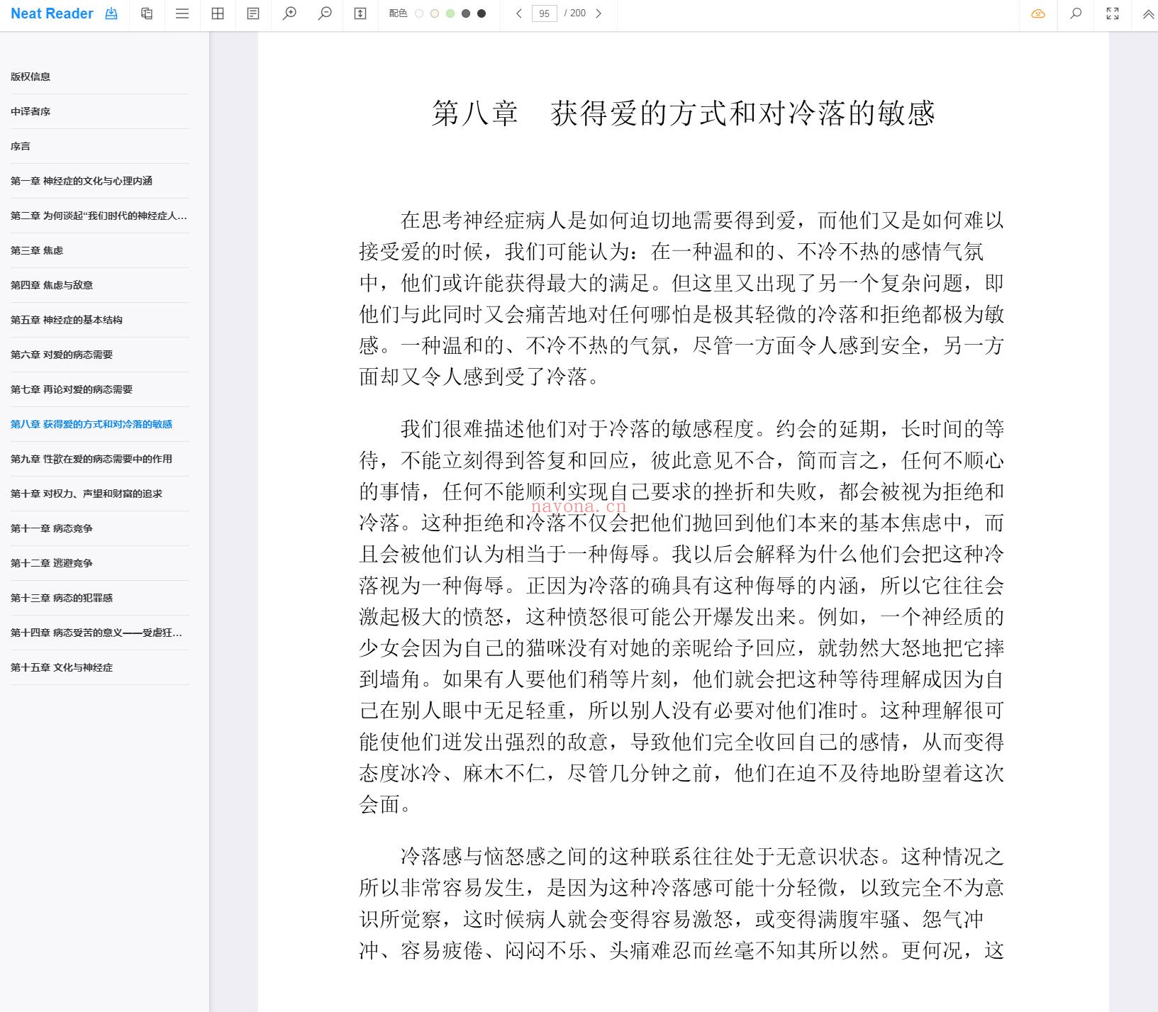Click the orange cloud sync icon
This screenshot has height=1012, width=1158.
[x=1038, y=13]
